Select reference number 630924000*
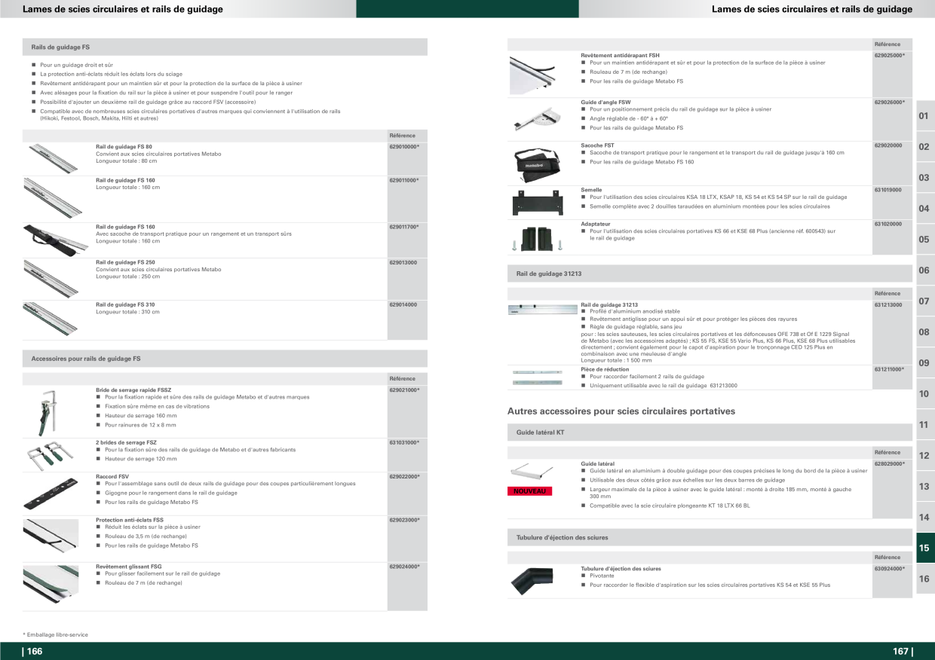935x660 pixels. [890, 569]
